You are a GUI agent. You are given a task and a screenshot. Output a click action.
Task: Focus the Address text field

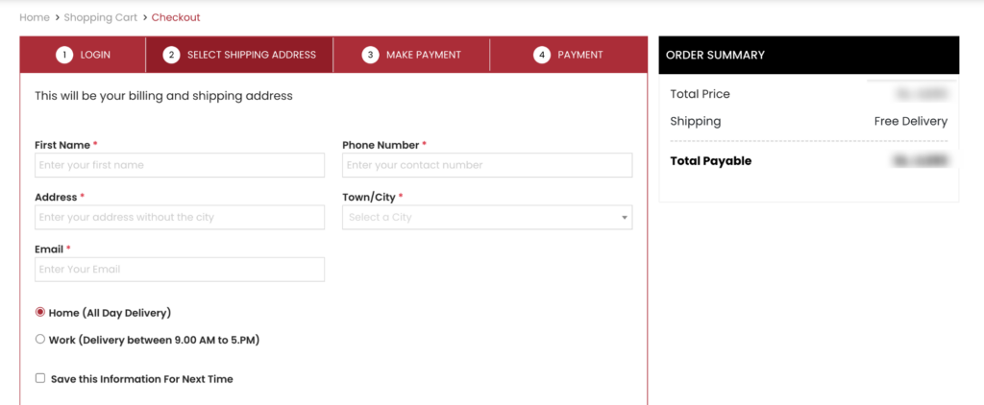180,218
